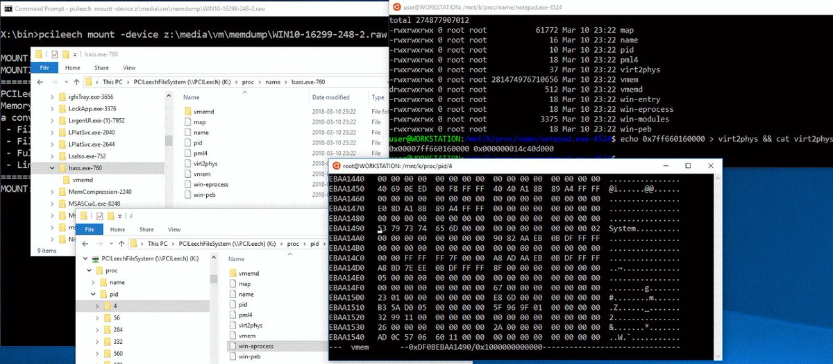Image resolution: width=833 pixels, height=364 pixels.
Task: Expand the Lsalso.exe-752 tree node
Action: (x=53, y=156)
